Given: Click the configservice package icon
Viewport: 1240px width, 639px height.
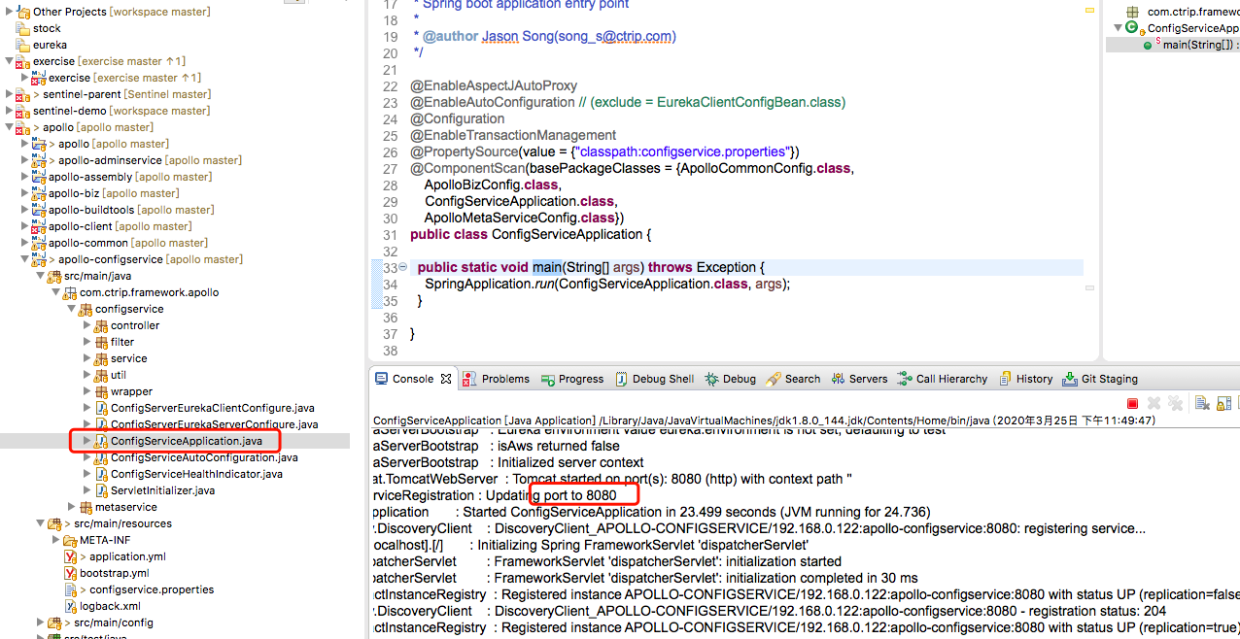Looking at the screenshot, I should pos(86,309).
